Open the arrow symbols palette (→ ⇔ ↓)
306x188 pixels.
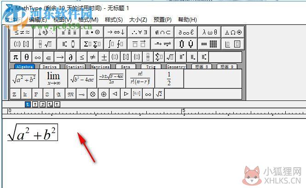coord(115,32)
